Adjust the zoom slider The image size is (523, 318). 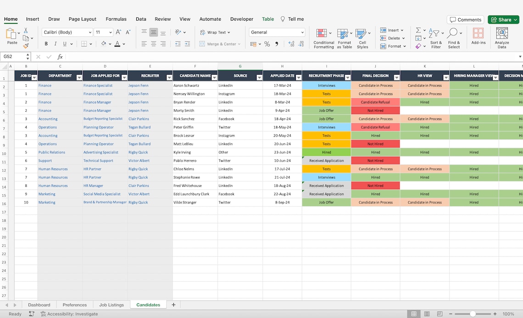[473, 314]
